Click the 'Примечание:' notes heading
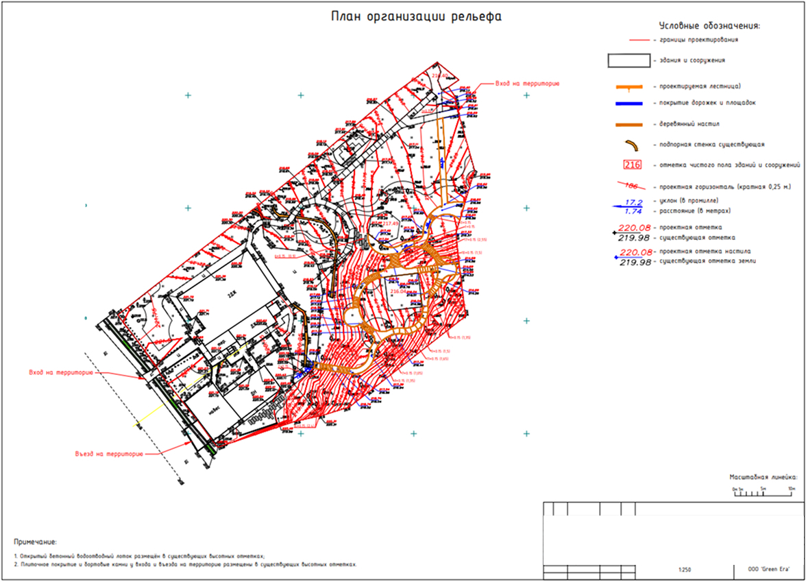The image size is (806, 582). [36, 542]
